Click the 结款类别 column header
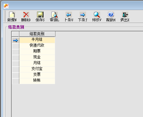Image resolution: width=143 pixels, height=117 pixels. pos(37,34)
